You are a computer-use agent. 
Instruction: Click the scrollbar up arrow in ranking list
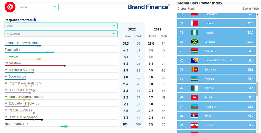pos(257,14)
